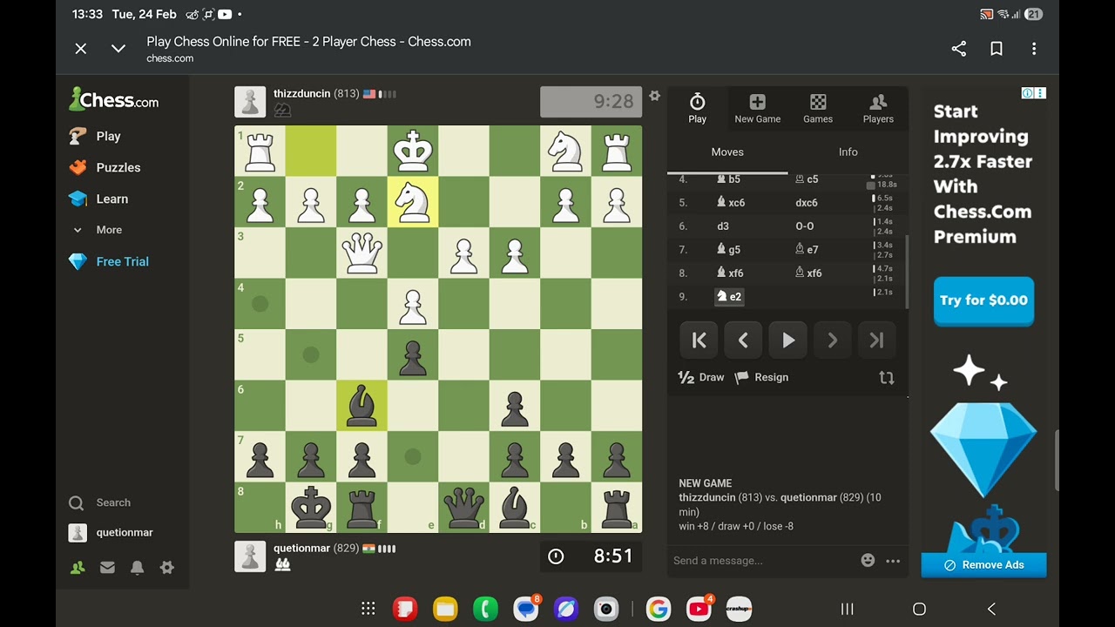Offer a Draw
The image size is (1115, 627).
[701, 377]
